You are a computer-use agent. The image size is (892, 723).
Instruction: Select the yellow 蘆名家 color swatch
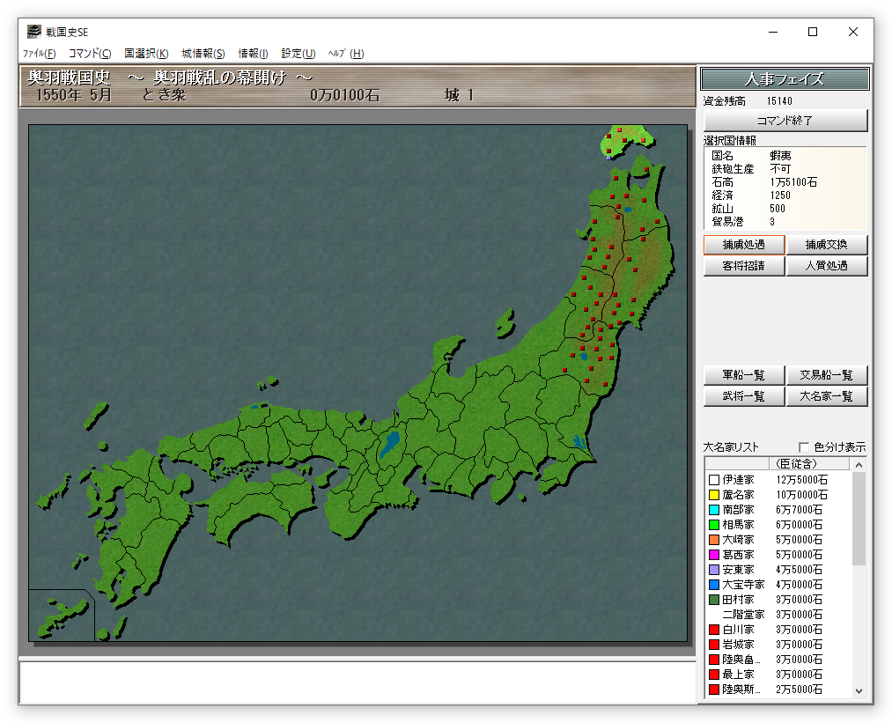[x=713, y=495]
